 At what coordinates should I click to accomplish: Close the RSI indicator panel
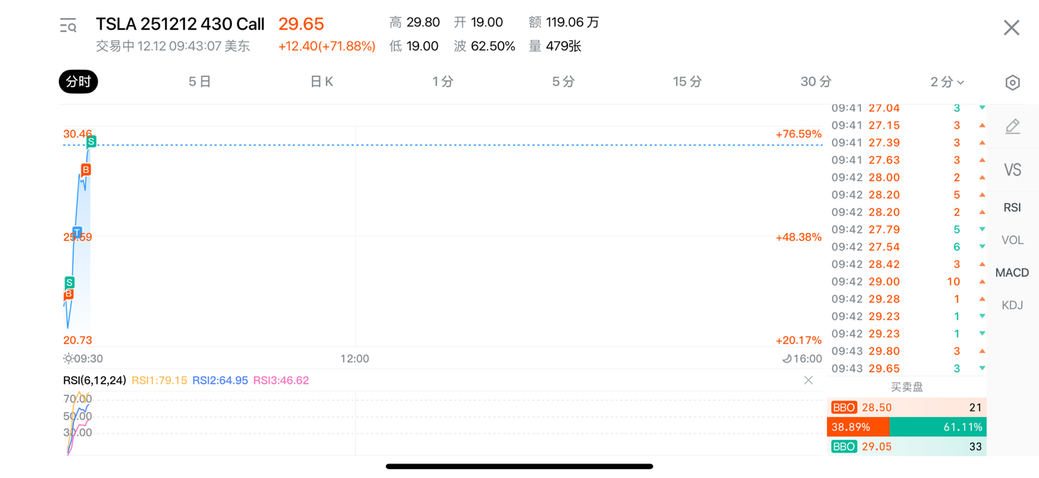pyautogui.click(x=808, y=380)
